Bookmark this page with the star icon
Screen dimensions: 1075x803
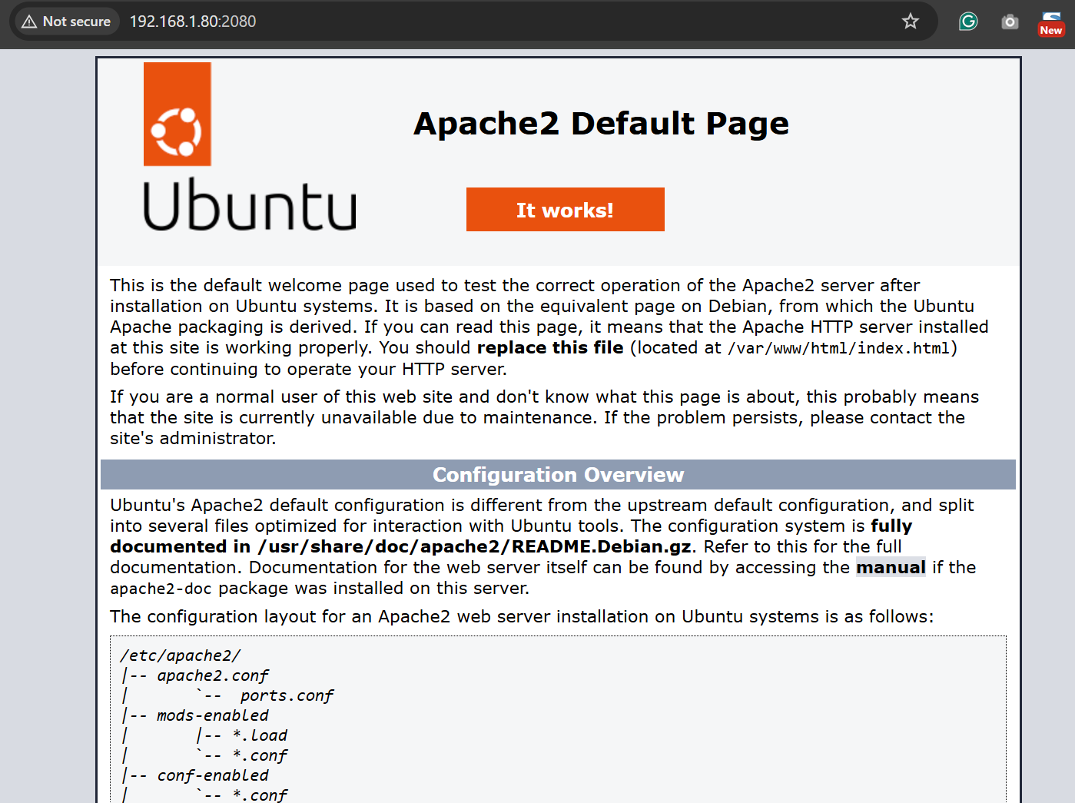click(911, 22)
